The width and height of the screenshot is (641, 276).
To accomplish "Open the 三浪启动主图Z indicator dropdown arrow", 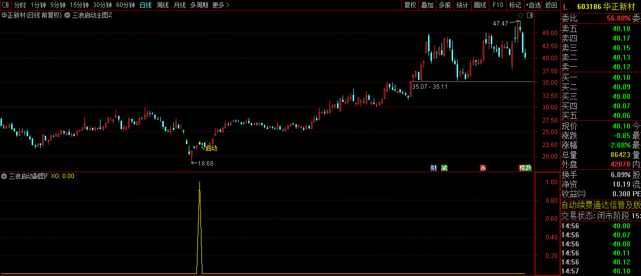I will click(67, 15).
